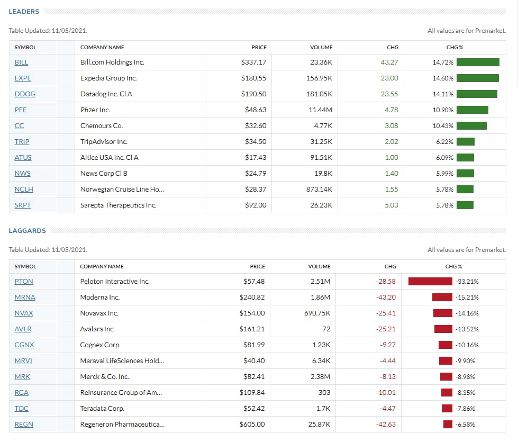Click the $337.17 price cell
Screen dimensions: 518x442
pos(254,62)
